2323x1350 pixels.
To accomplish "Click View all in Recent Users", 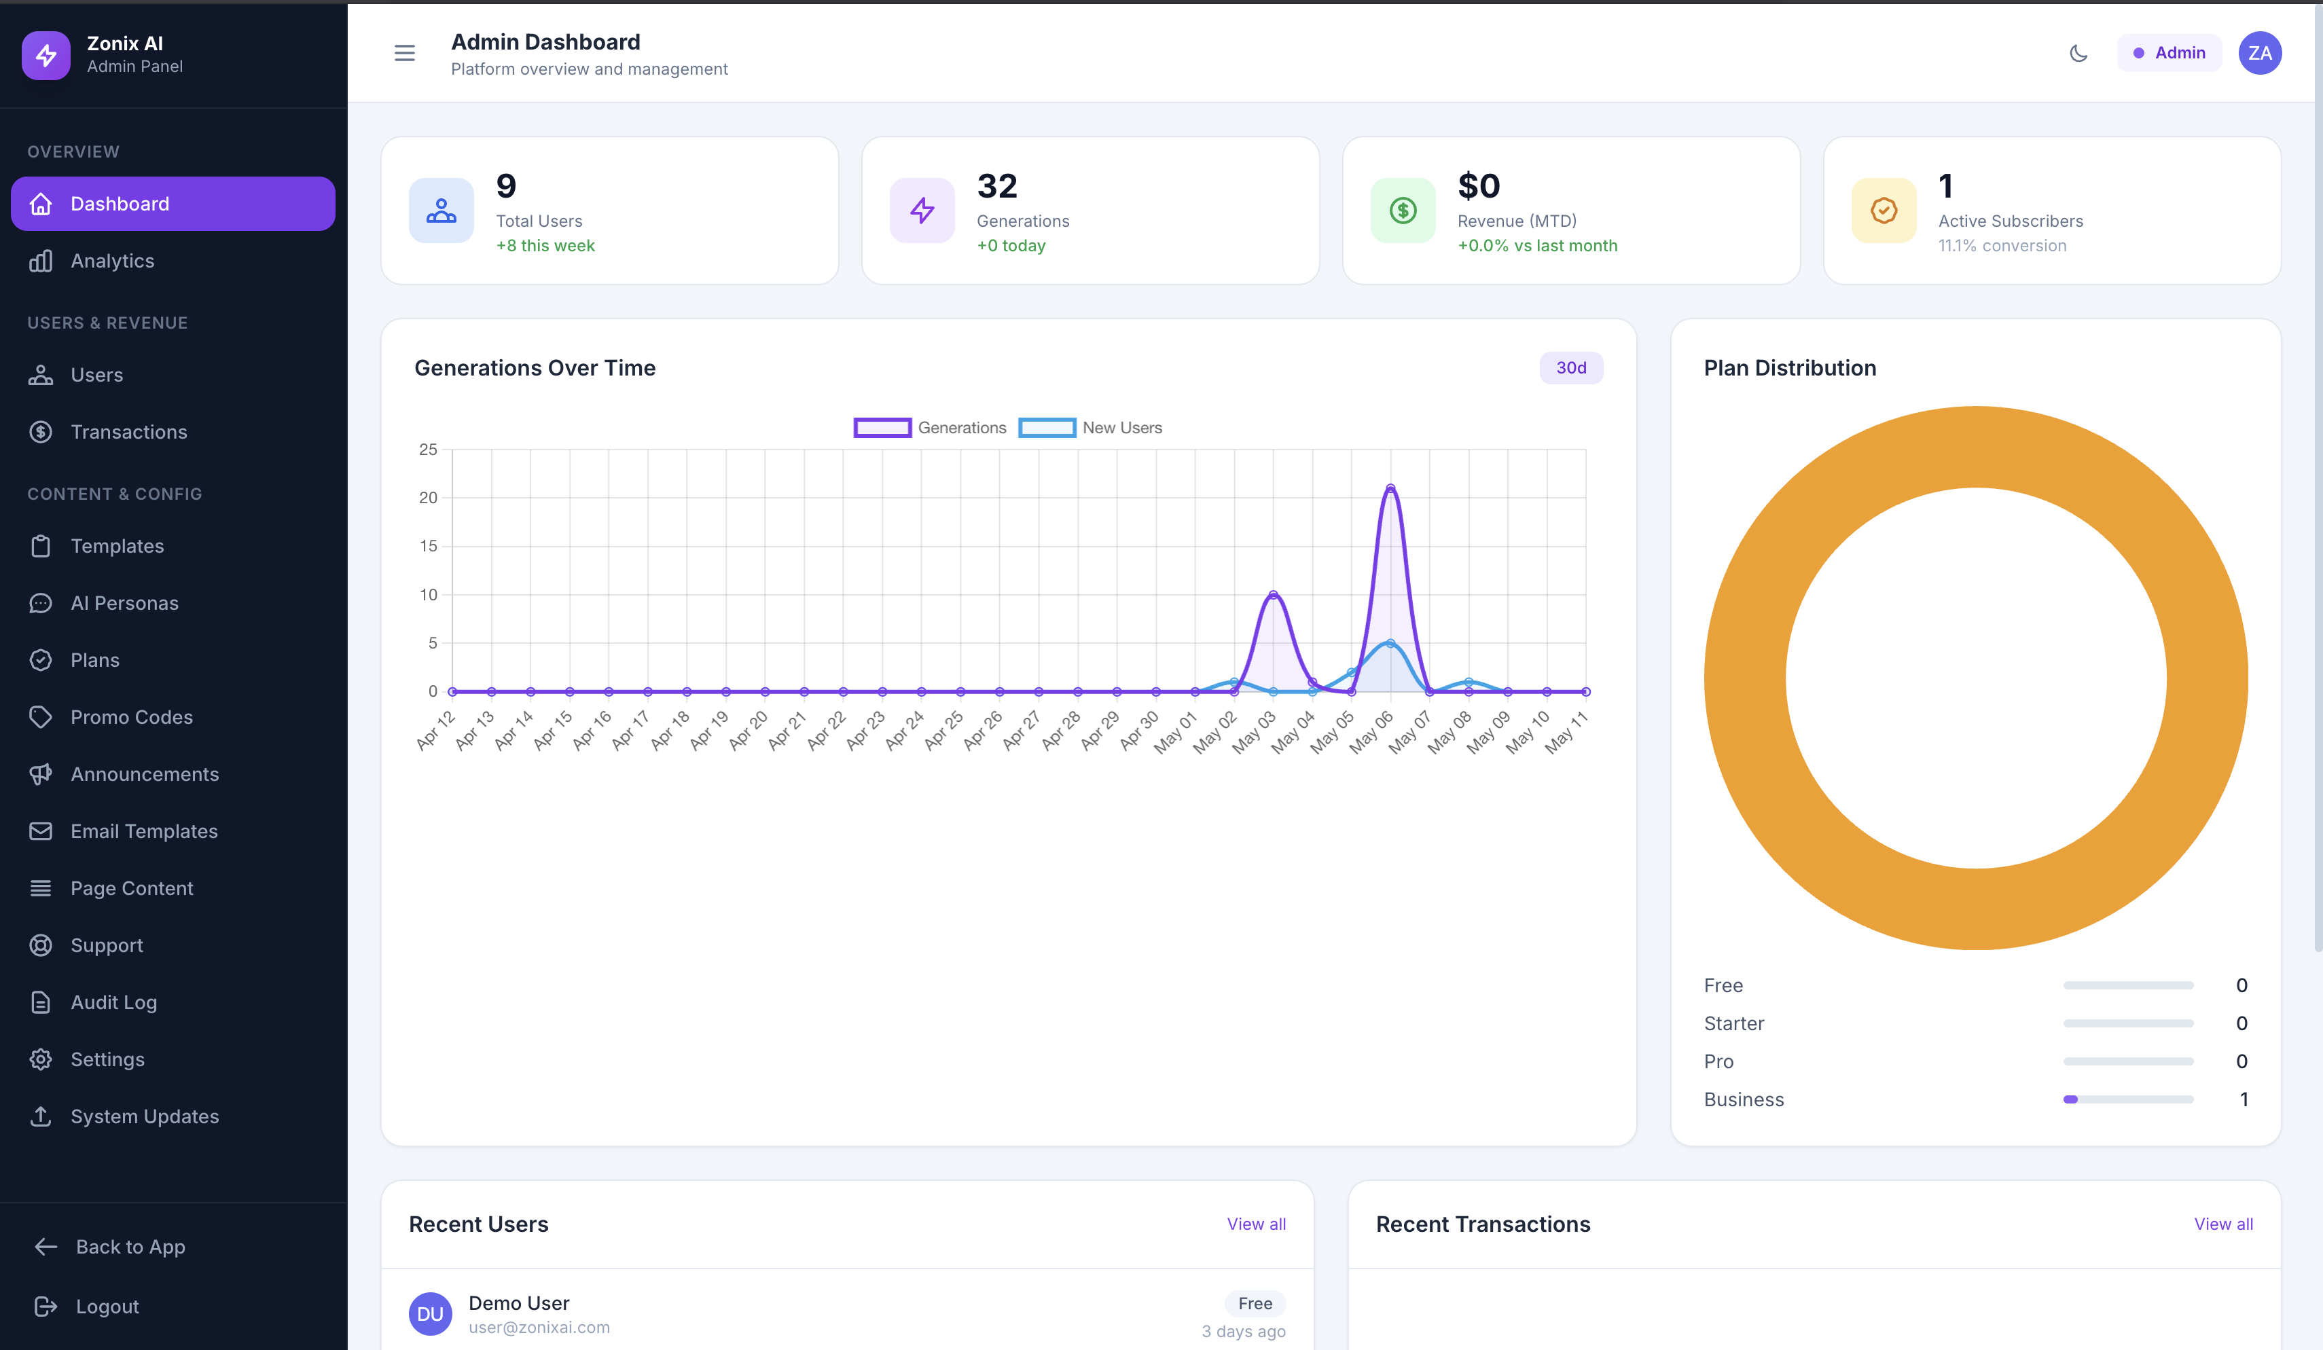I will [x=1255, y=1224].
